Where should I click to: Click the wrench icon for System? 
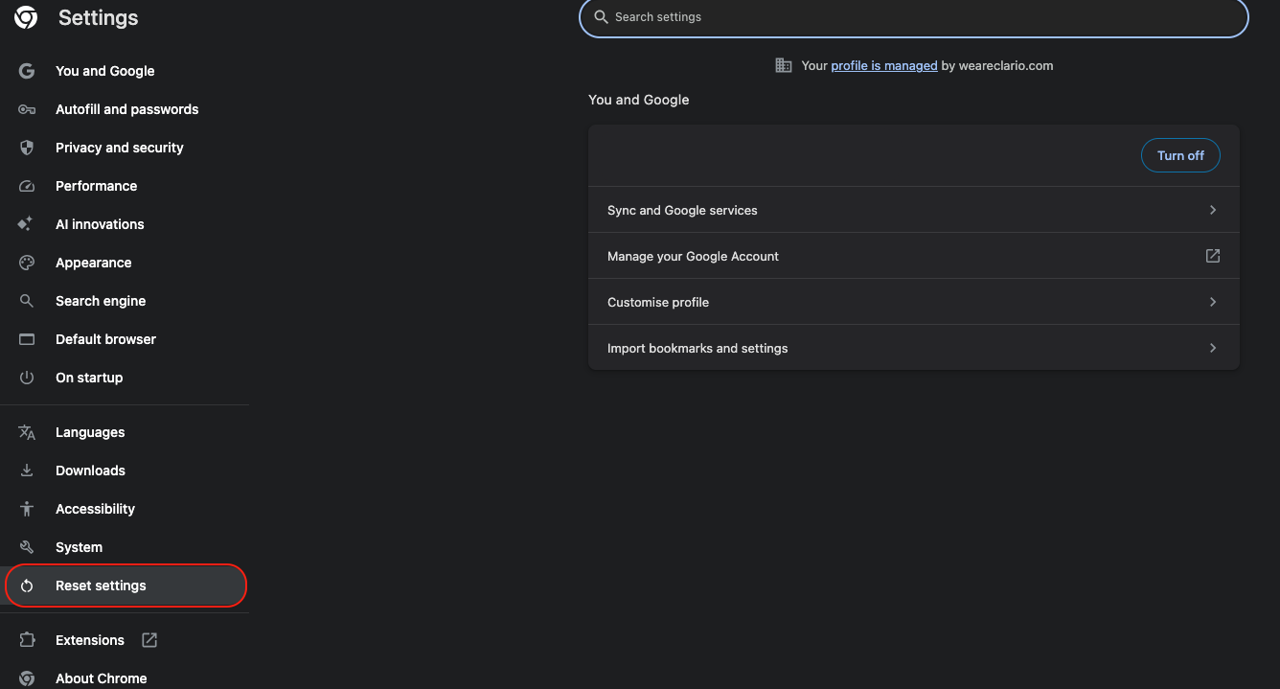click(27, 547)
